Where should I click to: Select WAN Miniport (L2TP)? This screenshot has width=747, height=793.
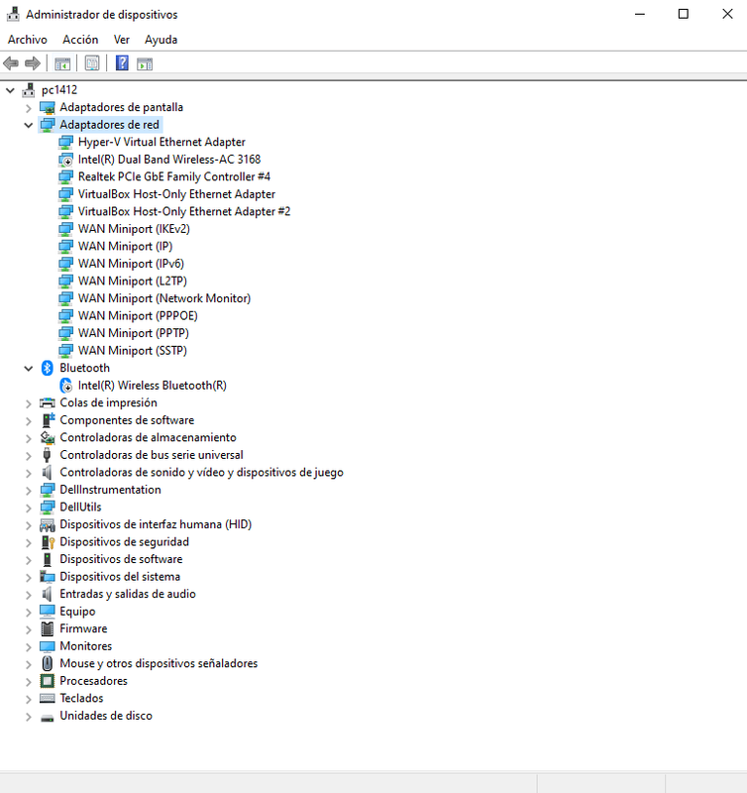133,282
